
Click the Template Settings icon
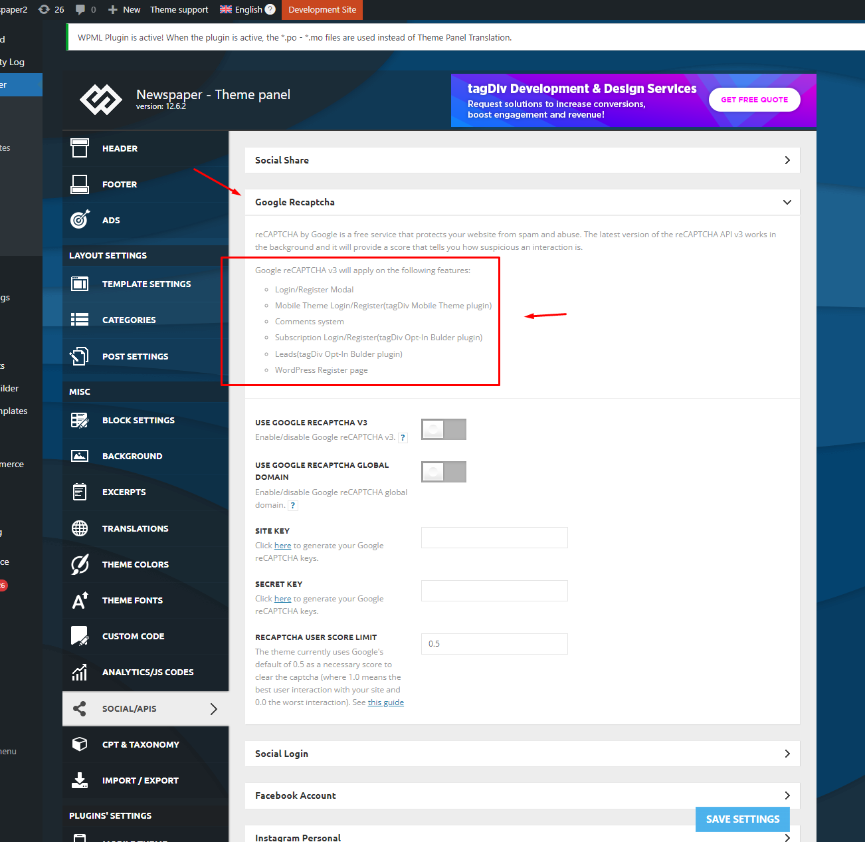tap(80, 284)
